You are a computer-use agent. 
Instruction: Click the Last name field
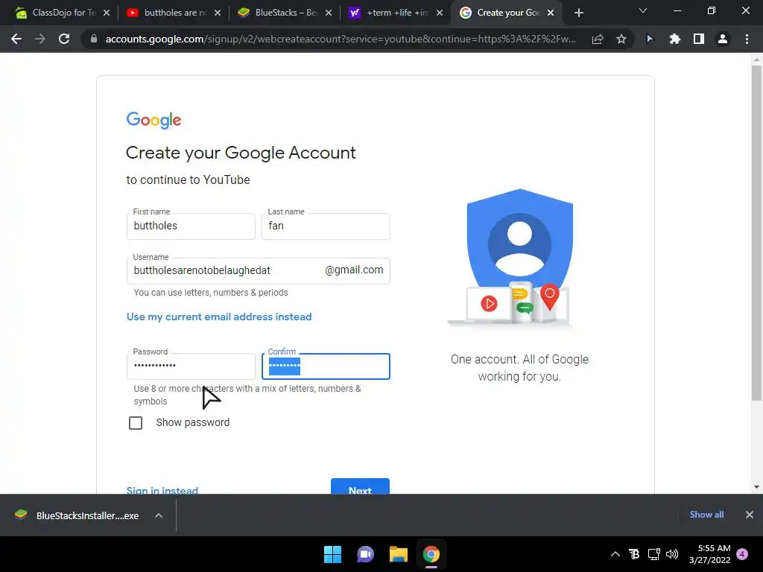[x=326, y=226]
